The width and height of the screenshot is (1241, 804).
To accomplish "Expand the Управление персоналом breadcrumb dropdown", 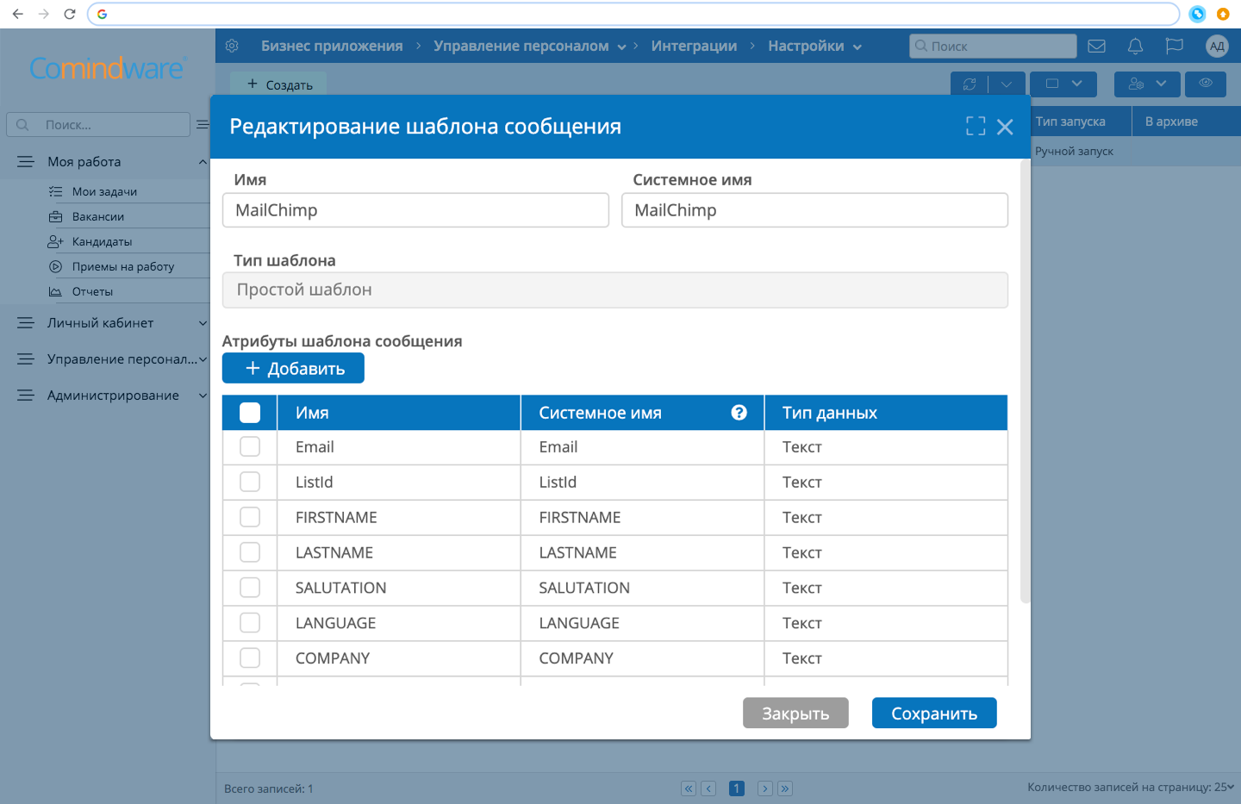I will click(x=623, y=47).
